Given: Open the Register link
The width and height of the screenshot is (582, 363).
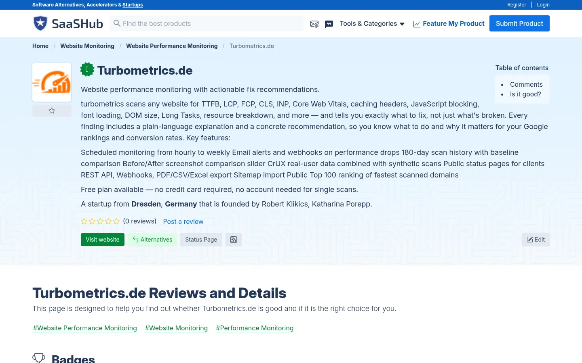Looking at the screenshot, I should pyautogui.click(x=517, y=5).
